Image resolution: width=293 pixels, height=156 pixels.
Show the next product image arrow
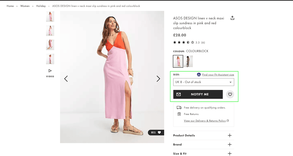158,79
